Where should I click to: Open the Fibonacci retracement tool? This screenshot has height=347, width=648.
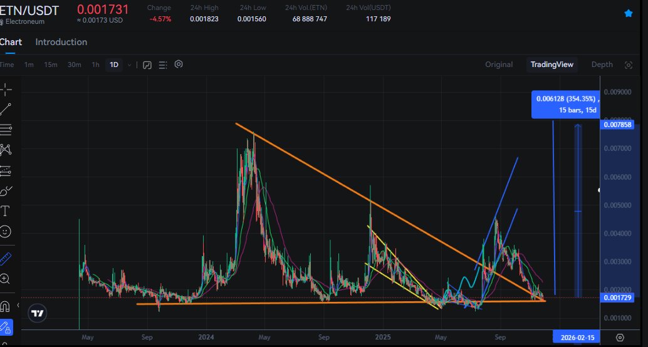click(6, 130)
